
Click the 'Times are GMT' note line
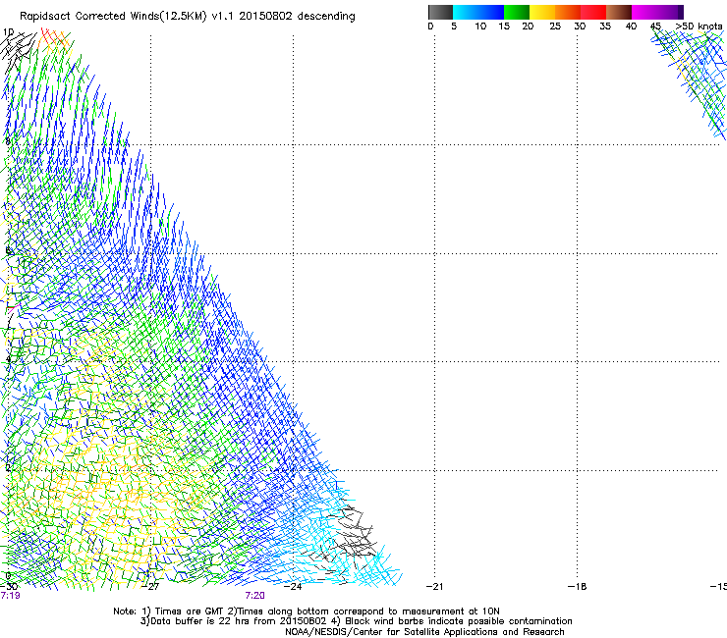[306, 611]
